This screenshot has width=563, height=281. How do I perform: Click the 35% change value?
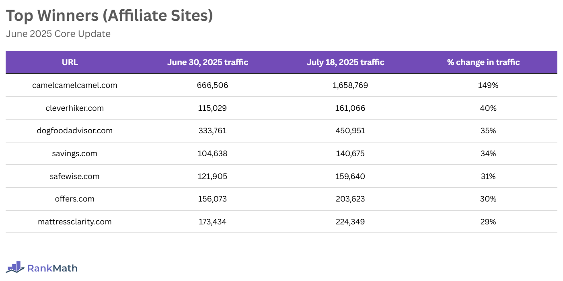coord(489,130)
